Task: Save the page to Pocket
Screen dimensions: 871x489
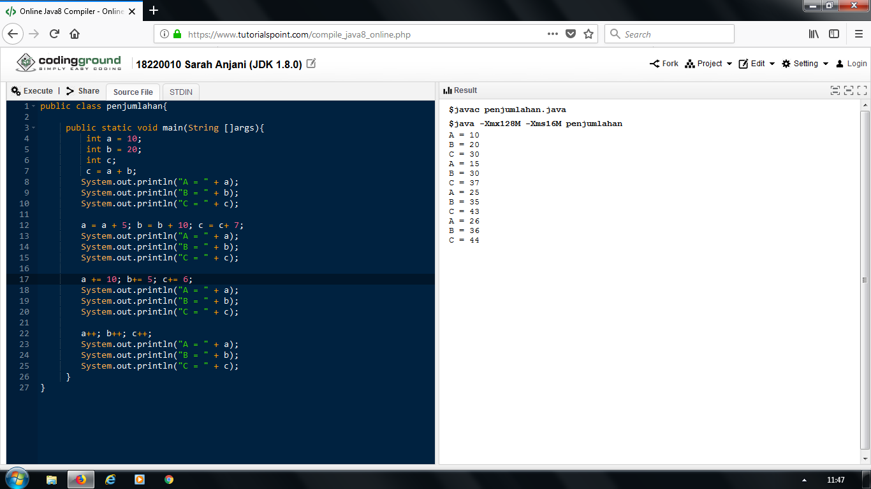Action: pos(571,34)
